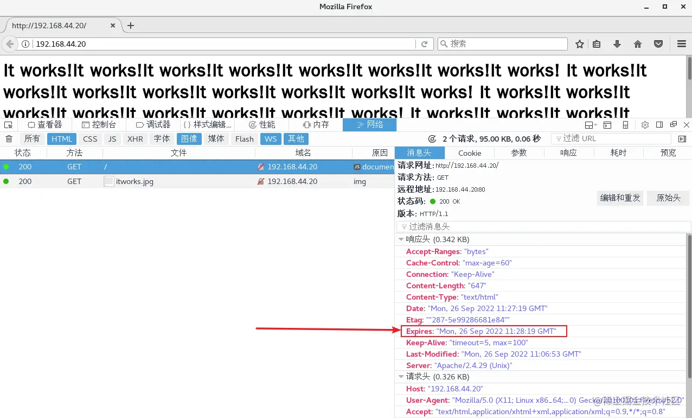Click the 原始头 button
692x418 pixels.
tap(668, 198)
